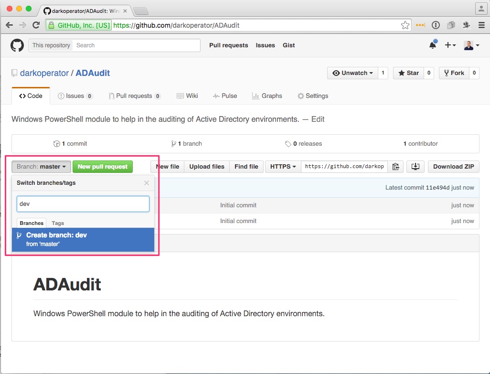Screen dimensions: 490x374
Task: Click the GitHub Octocat logo
Action: pos(17,45)
